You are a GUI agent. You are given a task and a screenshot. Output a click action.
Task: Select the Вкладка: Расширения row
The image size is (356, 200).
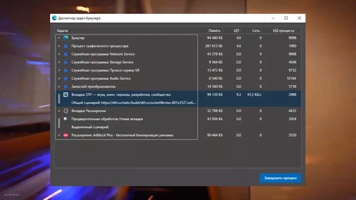click(178, 111)
